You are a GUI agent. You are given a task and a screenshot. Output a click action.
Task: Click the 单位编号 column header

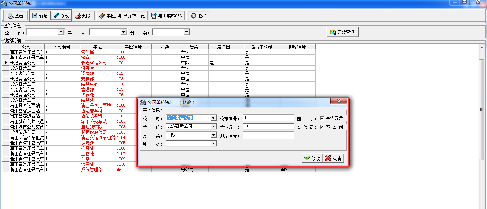point(133,47)
